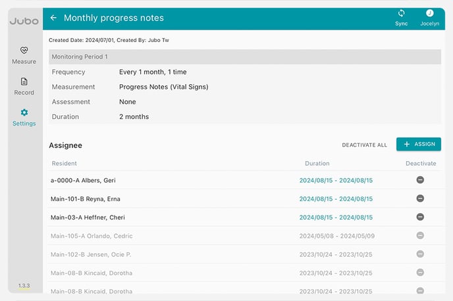Click the Monthly progress notes title
Screen dimensions: 453x301
click(114, 18)
